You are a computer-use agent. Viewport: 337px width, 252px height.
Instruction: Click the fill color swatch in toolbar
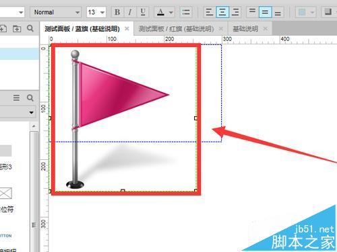[302, 12]
